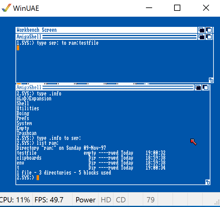Minimize the WinUAE window

(x=149, y=8)
